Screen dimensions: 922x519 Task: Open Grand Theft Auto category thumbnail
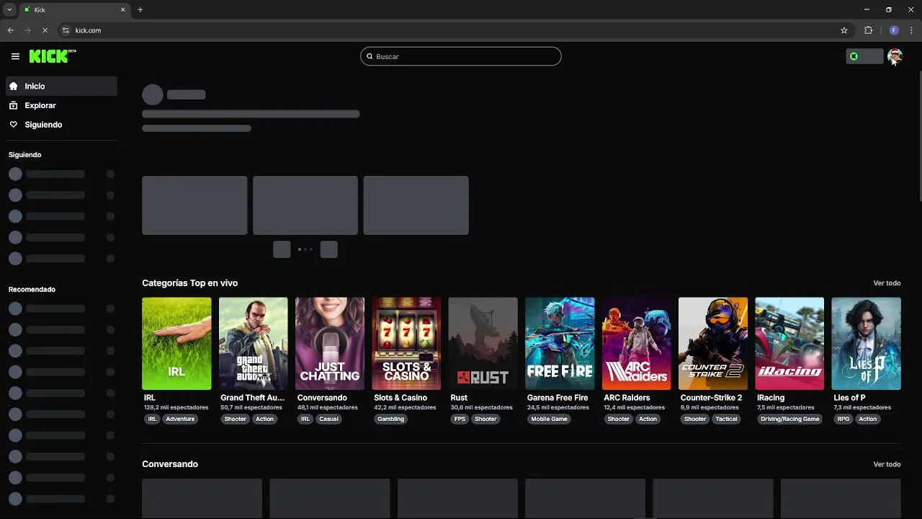tap(253, 343)
